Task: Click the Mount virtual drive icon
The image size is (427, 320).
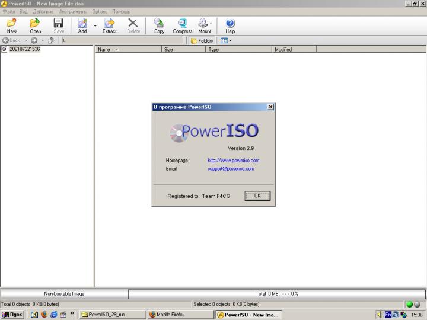Action: coord(204,25)
